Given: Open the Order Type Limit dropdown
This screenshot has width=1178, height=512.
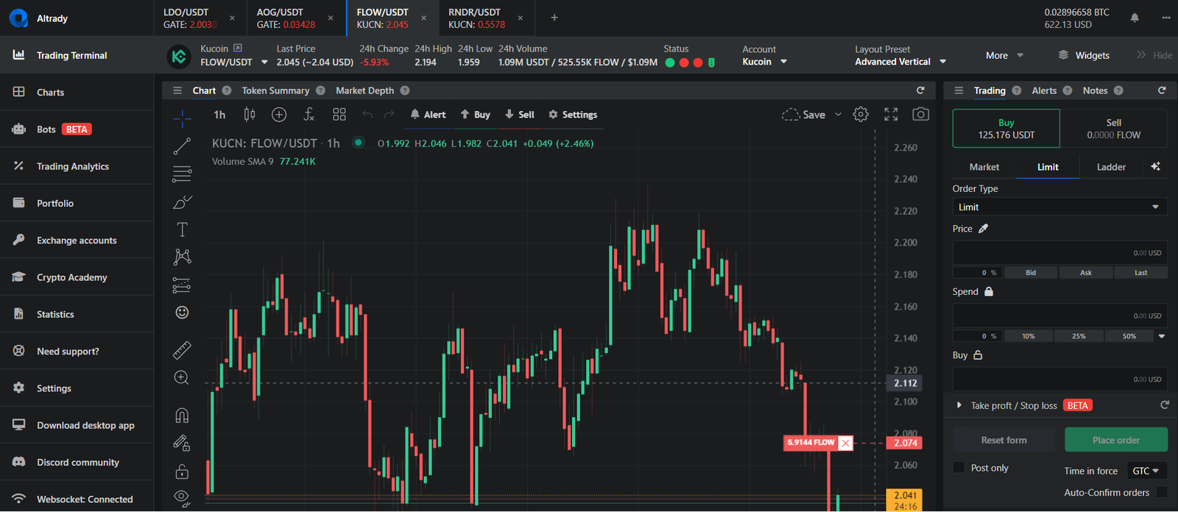Looking at the screenshot, I should (x=1059, y=207).
